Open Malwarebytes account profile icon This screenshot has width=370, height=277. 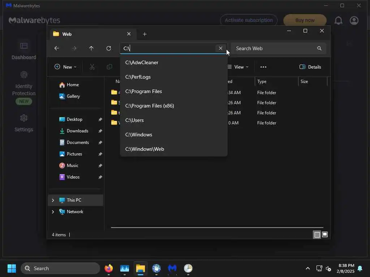pyautogui.click(x=354, y=21)
